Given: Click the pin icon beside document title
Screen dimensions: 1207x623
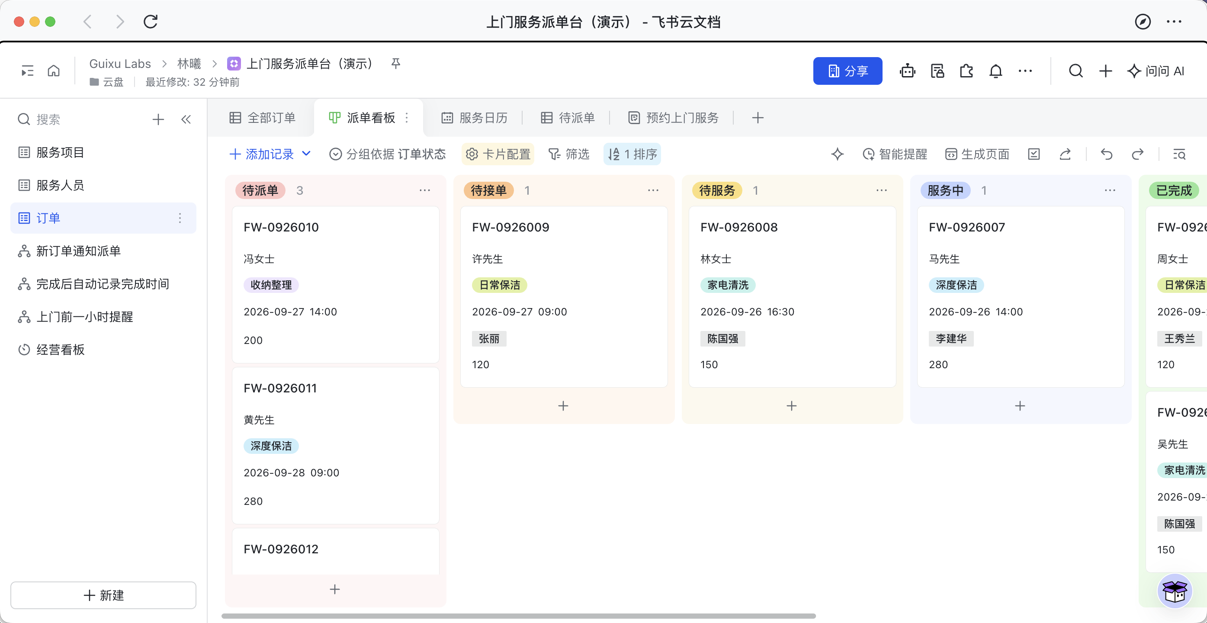Looking at the screenshot, I should point(395,63).
